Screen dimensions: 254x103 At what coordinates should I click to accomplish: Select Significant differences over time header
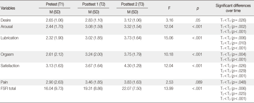tap(233, 8)
